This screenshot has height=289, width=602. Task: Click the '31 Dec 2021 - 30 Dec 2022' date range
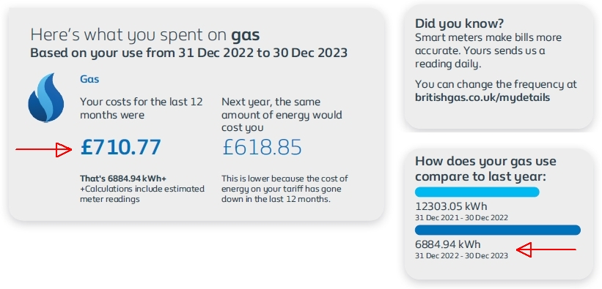click(461, 218)
